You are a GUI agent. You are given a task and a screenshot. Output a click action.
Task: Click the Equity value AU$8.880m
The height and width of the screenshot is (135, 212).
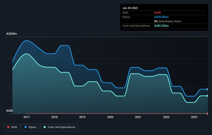click(161, 17)
